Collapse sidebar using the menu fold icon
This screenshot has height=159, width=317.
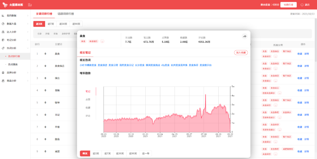point(30,5)
